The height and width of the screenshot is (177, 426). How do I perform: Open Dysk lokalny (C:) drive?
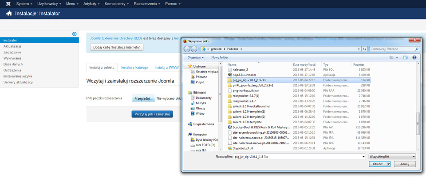[x=205, y=140]
